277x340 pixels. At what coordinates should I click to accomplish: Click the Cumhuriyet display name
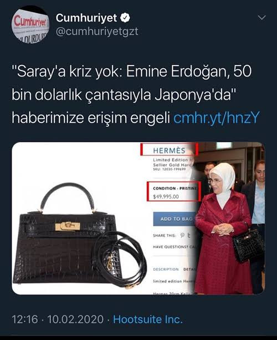[x=86, y=18]
